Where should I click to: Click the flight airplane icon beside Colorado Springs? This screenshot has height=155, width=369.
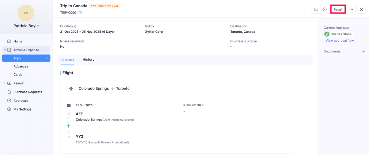(x=71, y=88)
